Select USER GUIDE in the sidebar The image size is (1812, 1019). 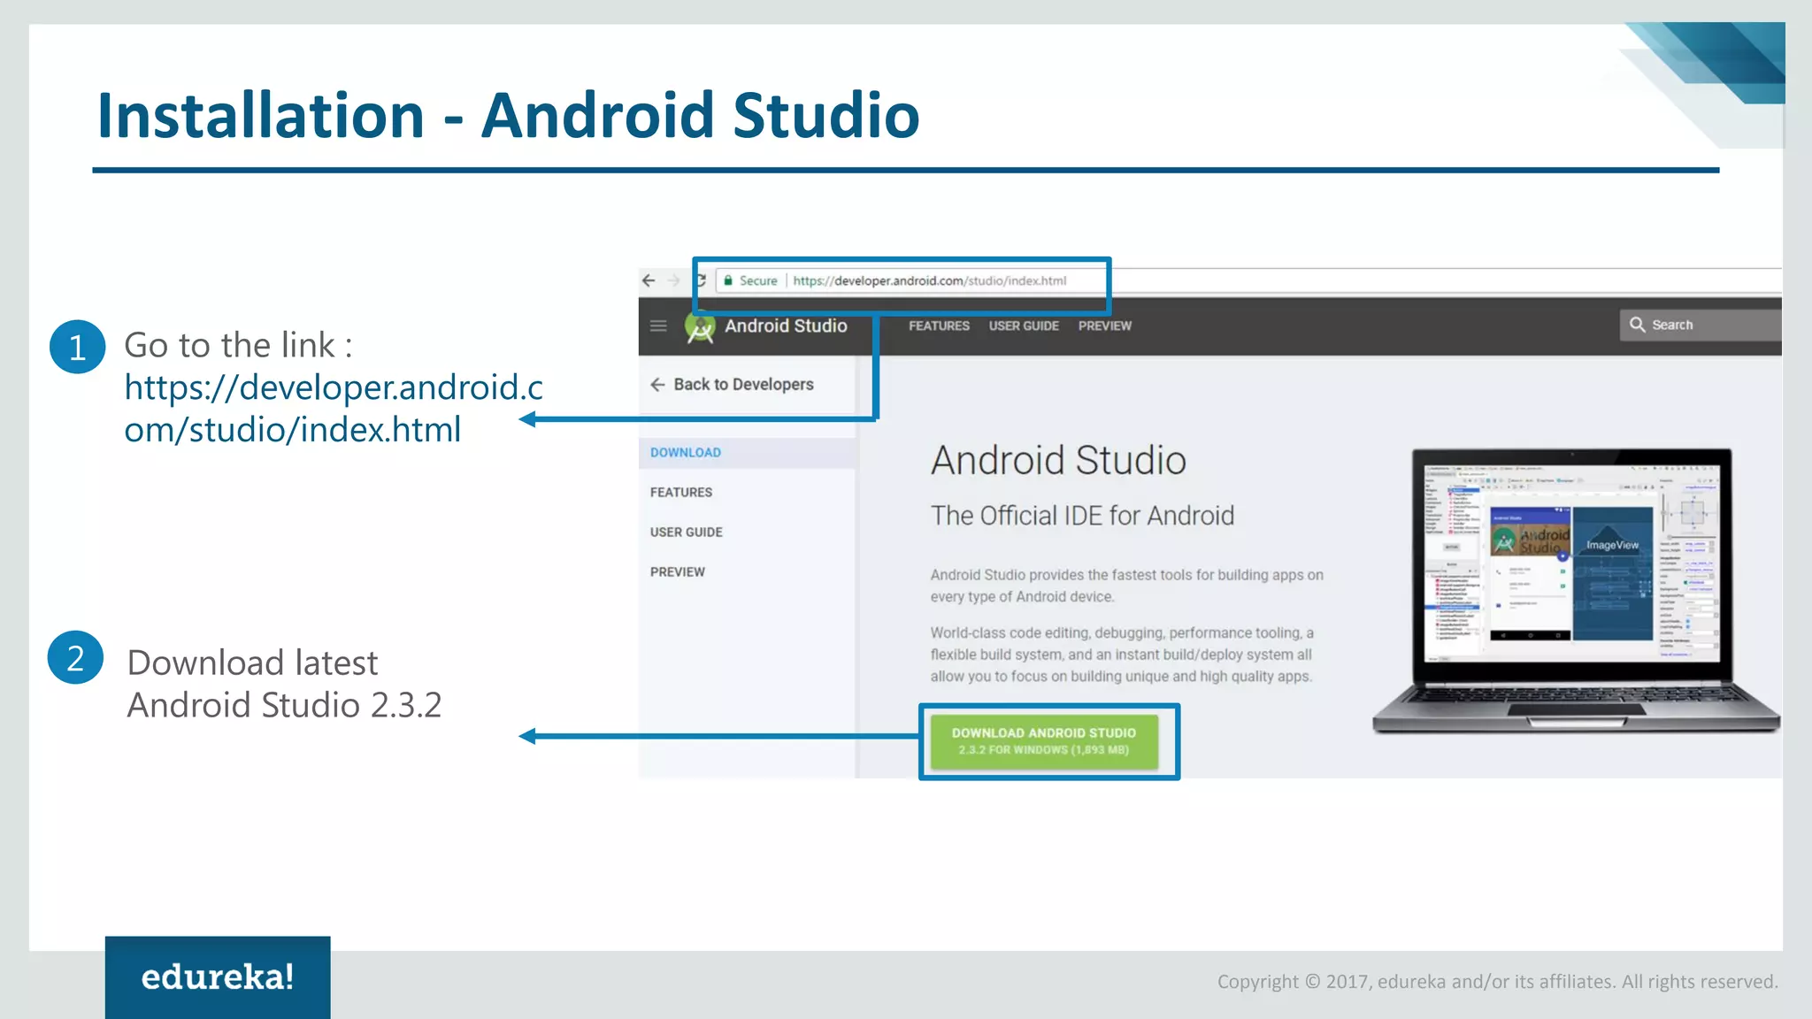(686, 532)
